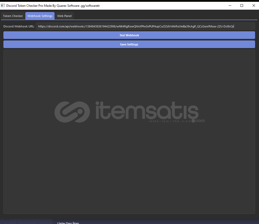Click the Discord Webhook URL input field
Screen dimensions: 259x224
[145, 26]
